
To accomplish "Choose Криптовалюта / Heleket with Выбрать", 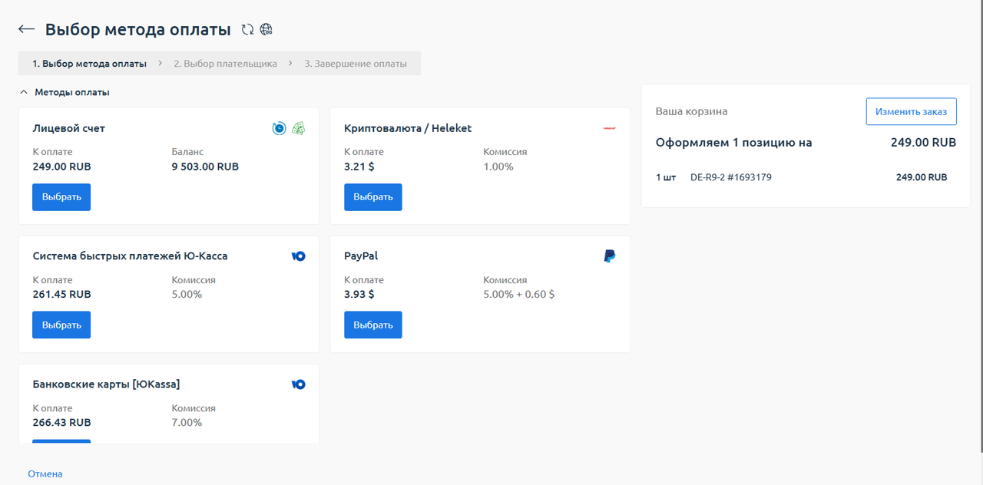I will (373, 196).
